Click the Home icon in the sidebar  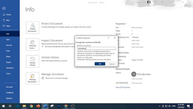pyautogui.click(x=4, y=15)
